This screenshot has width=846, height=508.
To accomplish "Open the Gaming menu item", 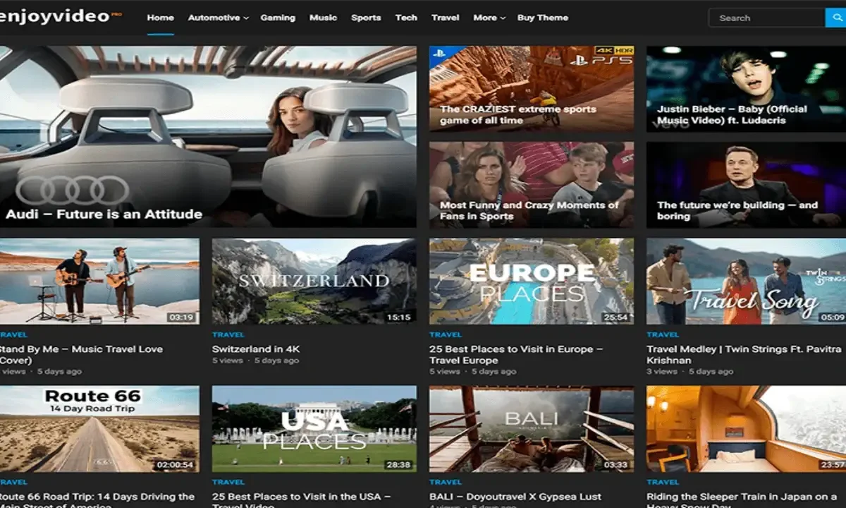I will [x=278, y=18].
